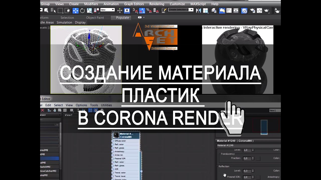Open Render Setup teapot icon
Screen dimensions: 321x180
point(253,10)
